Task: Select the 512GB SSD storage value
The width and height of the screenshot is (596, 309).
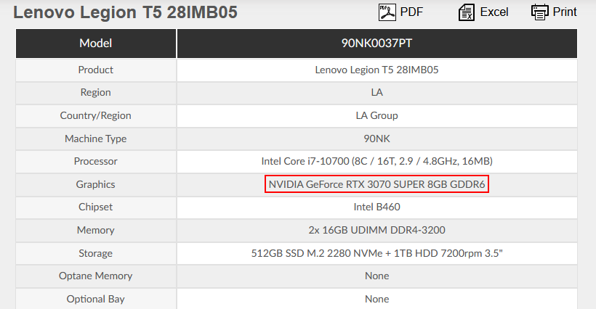Action: tap(376, 253)
